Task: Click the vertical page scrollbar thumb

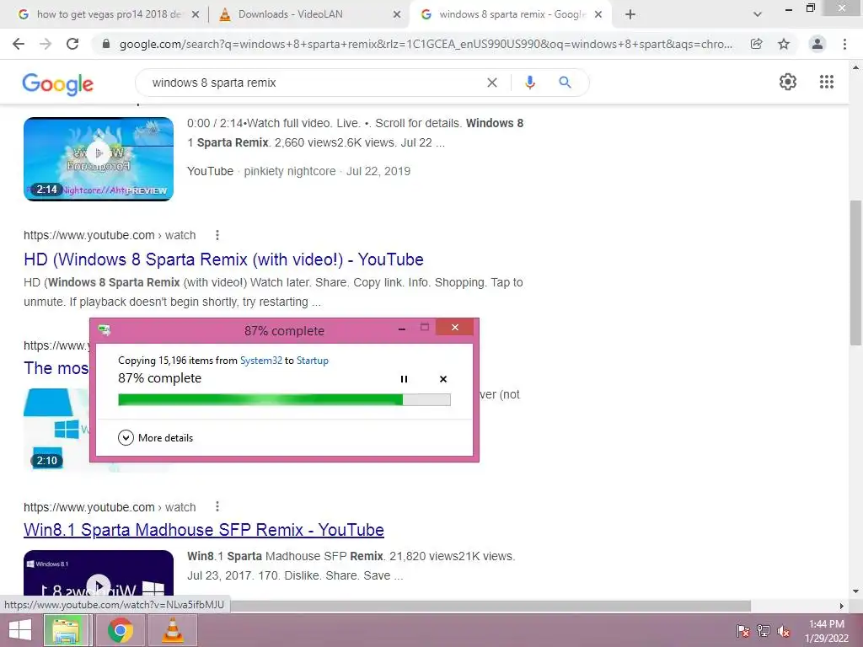Action: coord(855,272)
